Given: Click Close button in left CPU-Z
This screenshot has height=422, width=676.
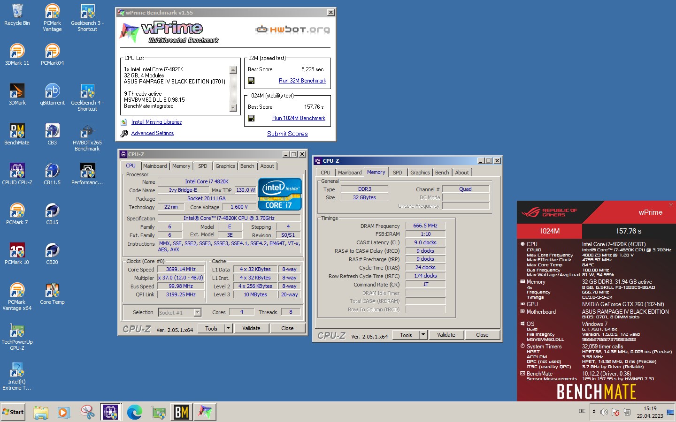Looking at the screenshot, I should pos(287,328).
